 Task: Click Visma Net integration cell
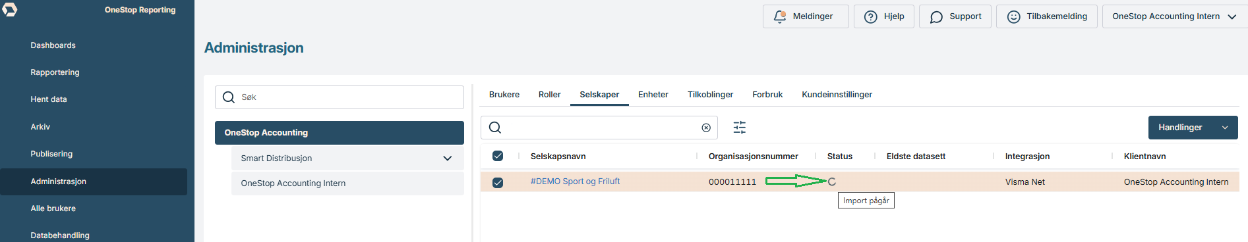point(1025,182)
